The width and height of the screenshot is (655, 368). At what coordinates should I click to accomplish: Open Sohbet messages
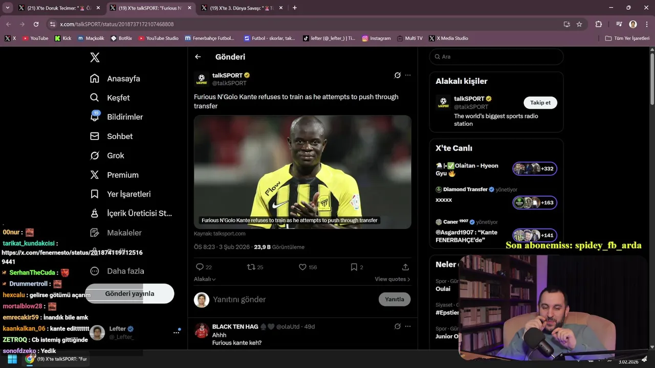point(112,136)
